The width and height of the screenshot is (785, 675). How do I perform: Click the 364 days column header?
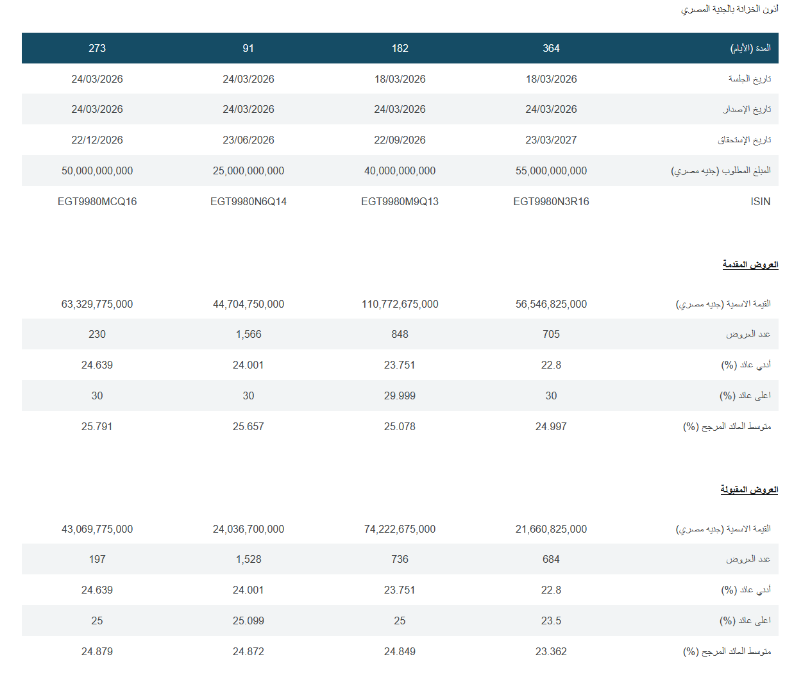tap(551, 48)
